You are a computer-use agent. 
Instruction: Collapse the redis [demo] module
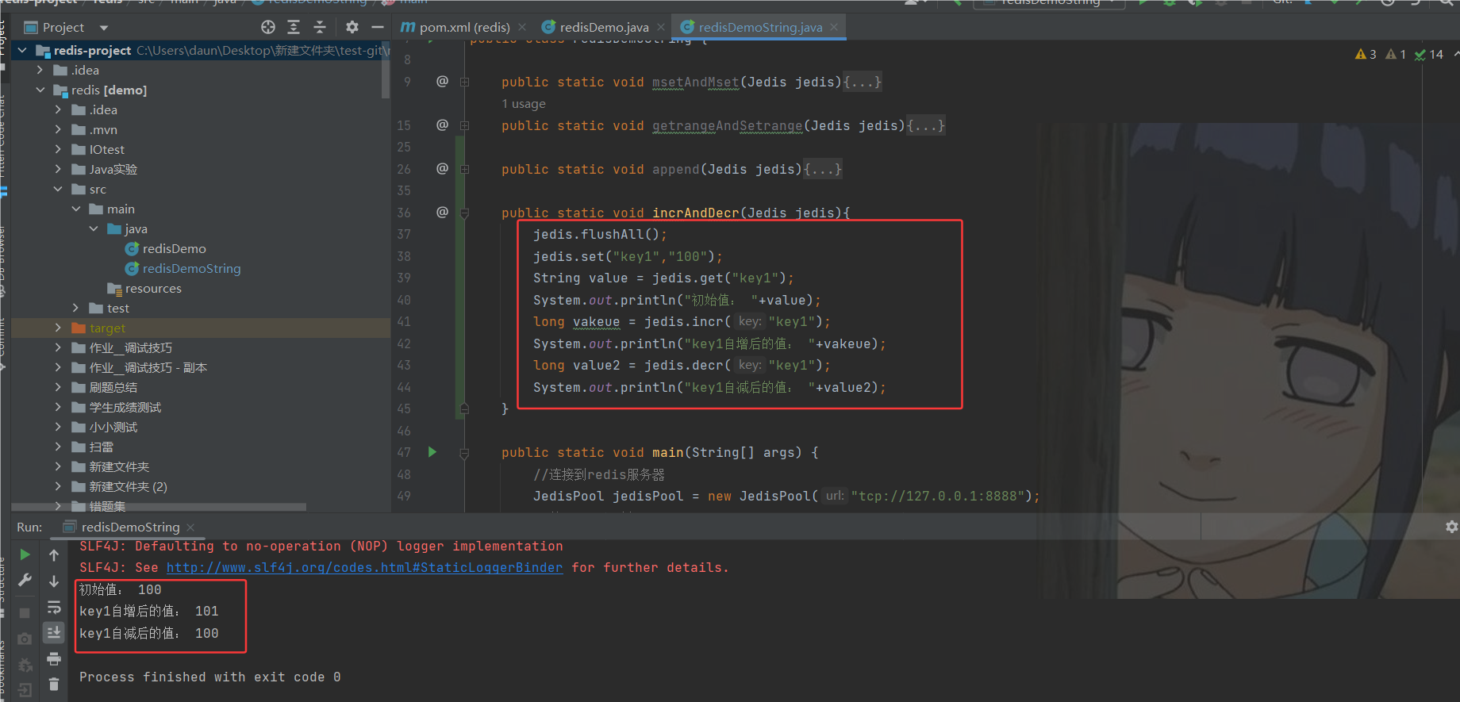(x=40, y=90)
